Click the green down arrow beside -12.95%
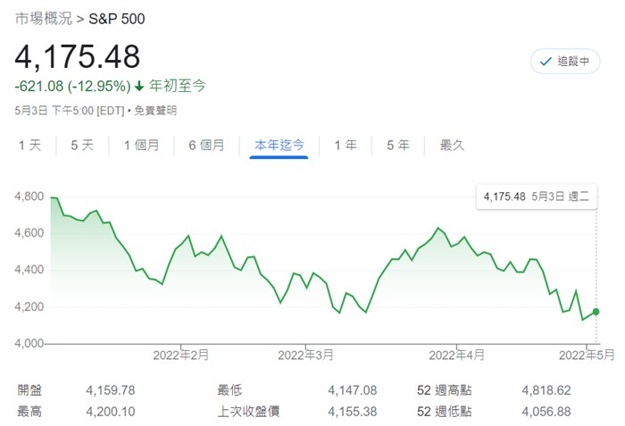 (x=139, y=86)
